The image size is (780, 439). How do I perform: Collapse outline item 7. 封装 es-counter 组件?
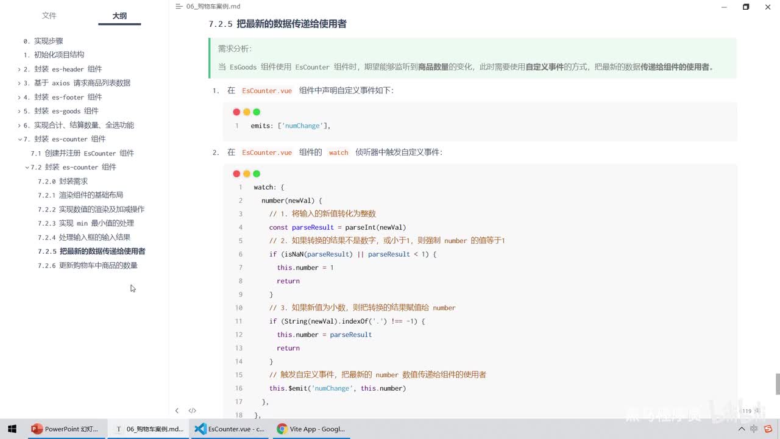click(x=19, y=140)
